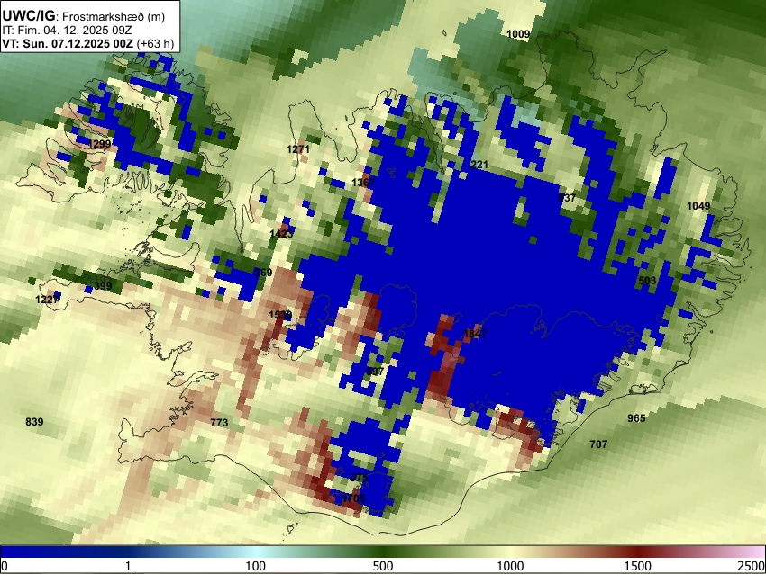Click the 1705 map value
Image resolution: width=766 pixels, height=574 pixels.
pyautogui.click(x=353, y=498)
